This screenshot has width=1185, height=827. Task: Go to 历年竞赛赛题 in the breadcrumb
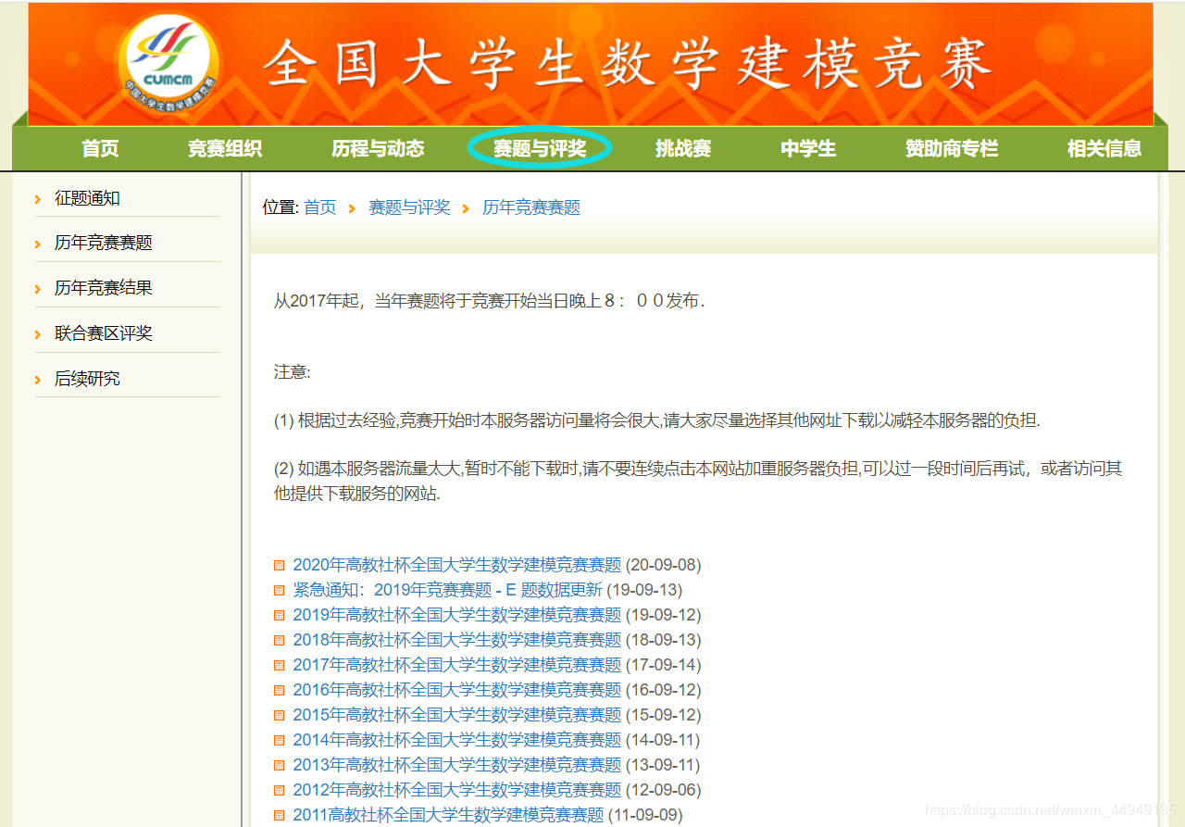[x=531, y=207]
